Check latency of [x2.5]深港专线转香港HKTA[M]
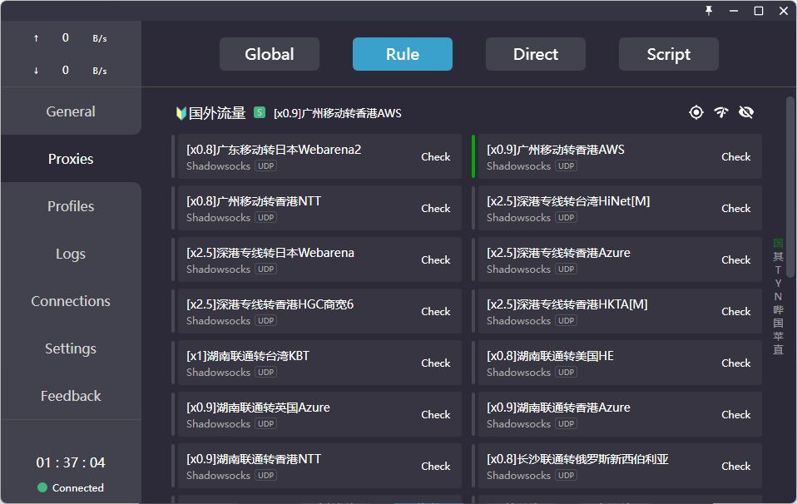Viewport: 797px width, 504px height. (x=736, y=311)
